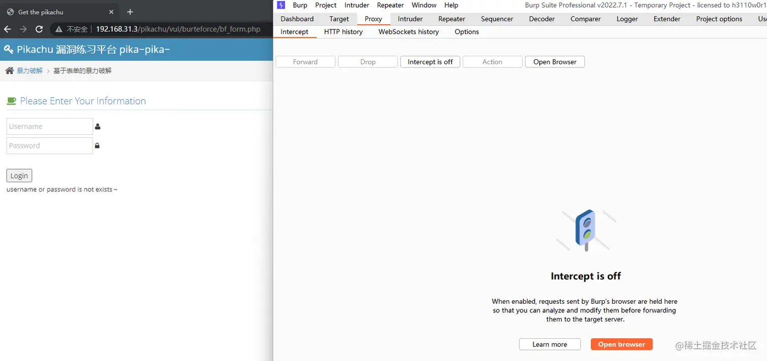The width and height of the screenshot is (767, 361).
Task: Open the Help menu
Action: [x=451, y=5]
